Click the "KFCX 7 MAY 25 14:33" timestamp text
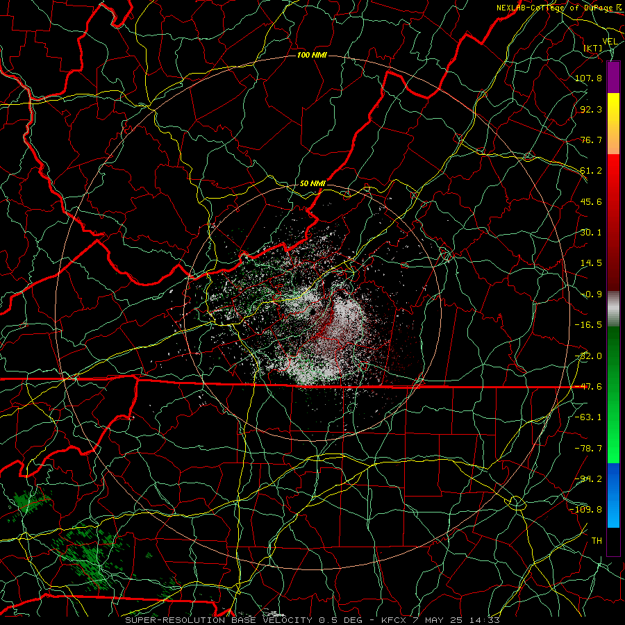Viewport: 625px width, 625px height. (440, 620)
